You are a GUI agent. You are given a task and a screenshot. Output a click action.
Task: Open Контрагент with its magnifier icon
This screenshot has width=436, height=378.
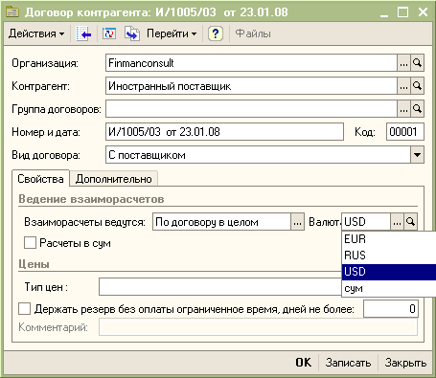coord(417,86)
